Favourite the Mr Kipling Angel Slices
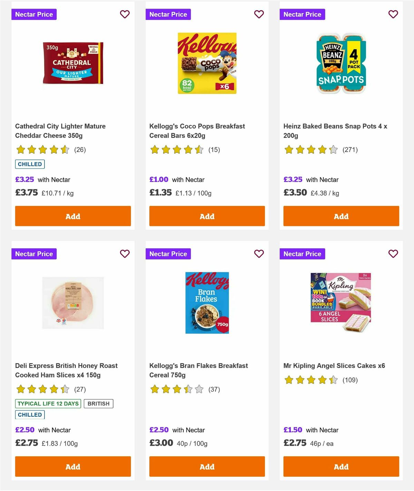 [393, 254]
